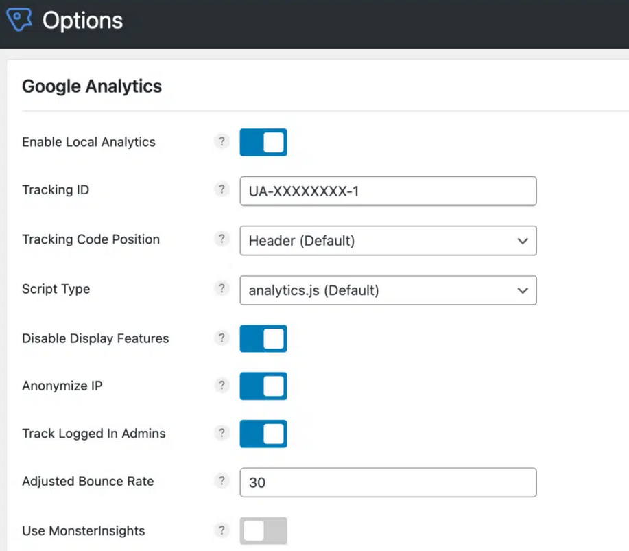
Task: Turn off Enable Local Analytics toggle
Action: tap(263, 143)
